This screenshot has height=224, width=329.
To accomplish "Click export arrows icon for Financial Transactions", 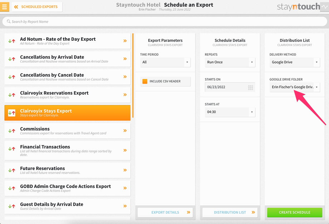I will coord(12,149).
